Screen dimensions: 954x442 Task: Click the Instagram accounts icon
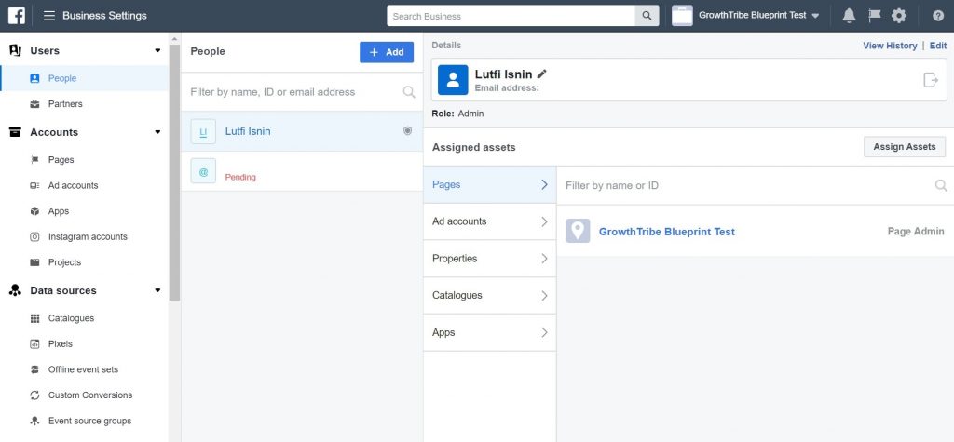coord(34,237)
